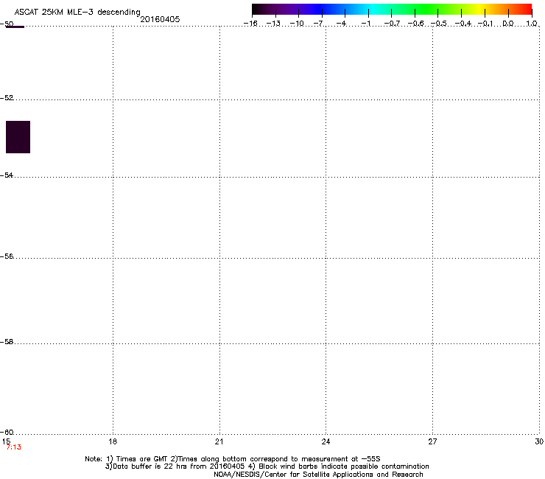The image size is (545, 479).
Task: Click latitude label -52 on left axis
Action: [7, 98]
